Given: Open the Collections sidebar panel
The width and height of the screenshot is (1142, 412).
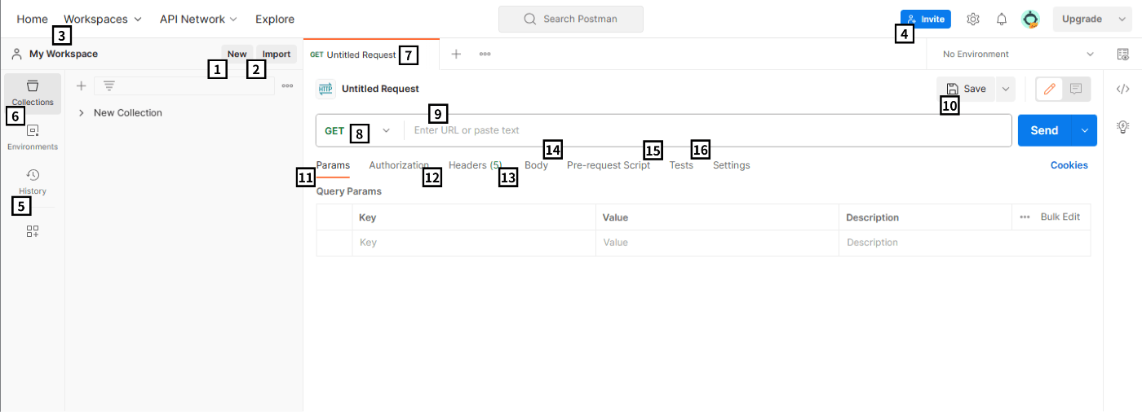Looking at the screenshot, I should pos(33,93).
